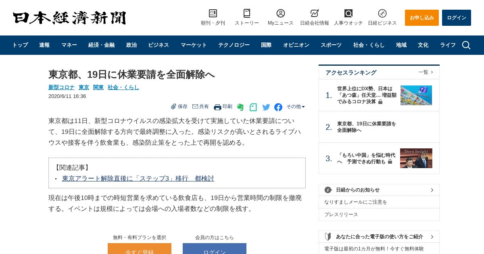Open プレスリリース link
The height and width of the screenshot is (254, 484).
pos(341,214)
